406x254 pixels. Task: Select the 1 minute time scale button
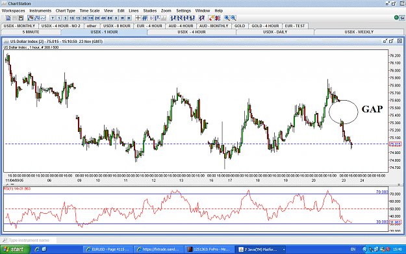(x=59, y=18)
